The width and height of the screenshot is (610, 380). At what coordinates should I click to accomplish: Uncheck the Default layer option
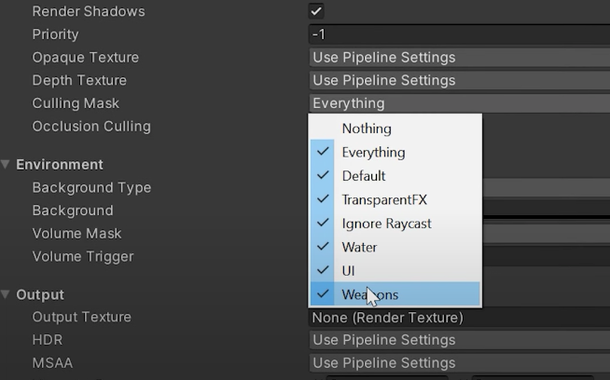(364, 176)
